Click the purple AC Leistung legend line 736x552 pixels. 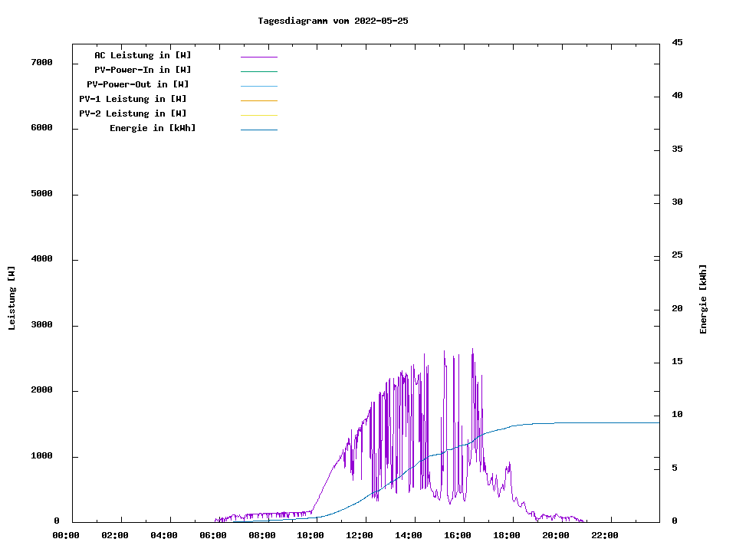(258, 57)
